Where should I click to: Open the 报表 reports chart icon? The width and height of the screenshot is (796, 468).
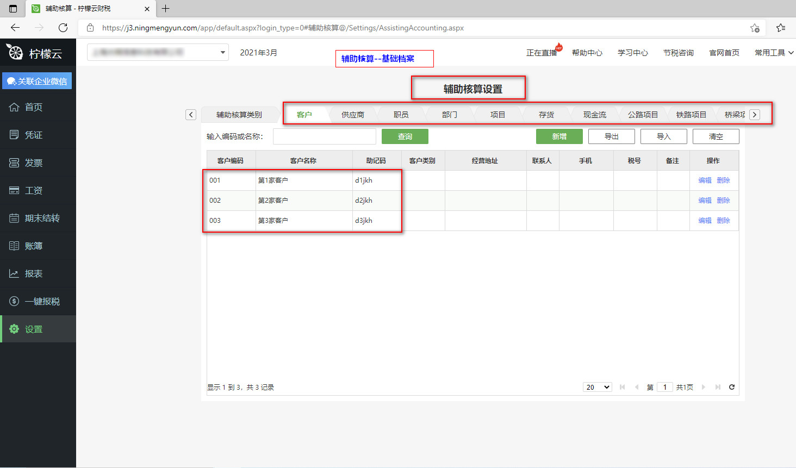click(14, 273)
